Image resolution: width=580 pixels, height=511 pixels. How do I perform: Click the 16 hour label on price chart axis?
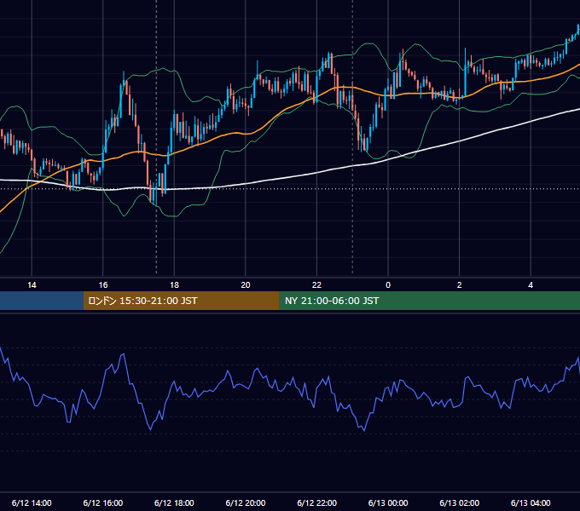(x=103, y=285)
